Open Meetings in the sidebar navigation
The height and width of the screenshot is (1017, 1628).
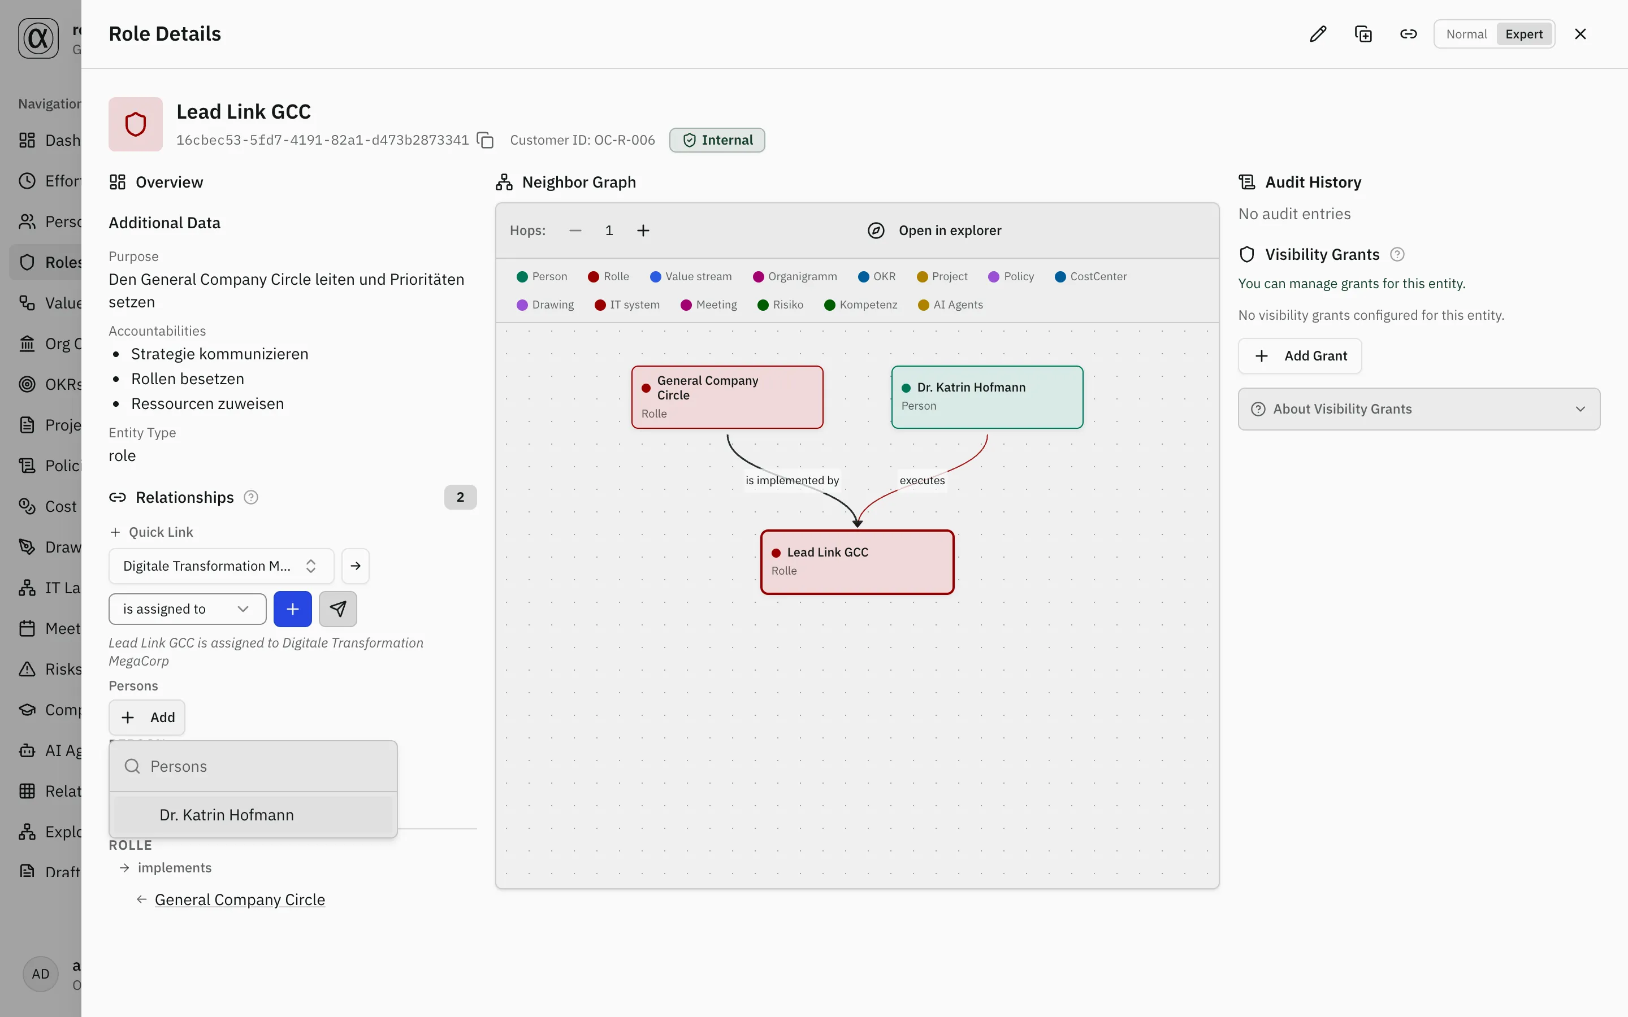[x=46, y=628]
